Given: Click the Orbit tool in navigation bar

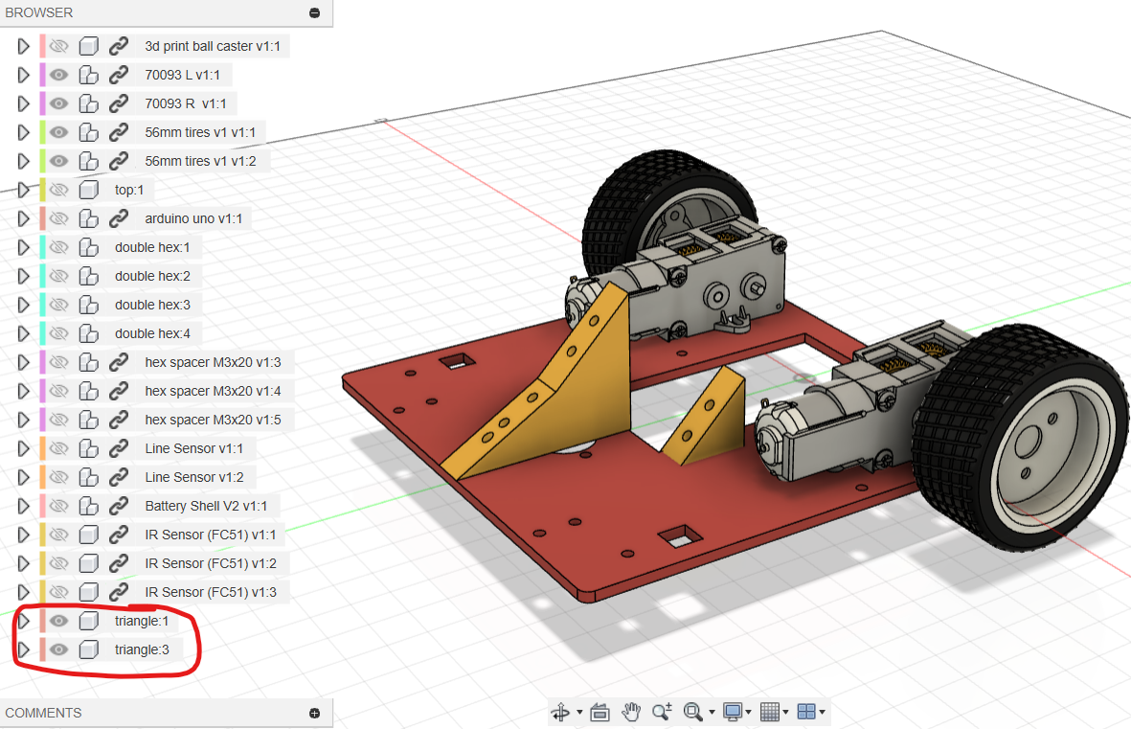Looking at the screenshot, I should click(560, 712).
